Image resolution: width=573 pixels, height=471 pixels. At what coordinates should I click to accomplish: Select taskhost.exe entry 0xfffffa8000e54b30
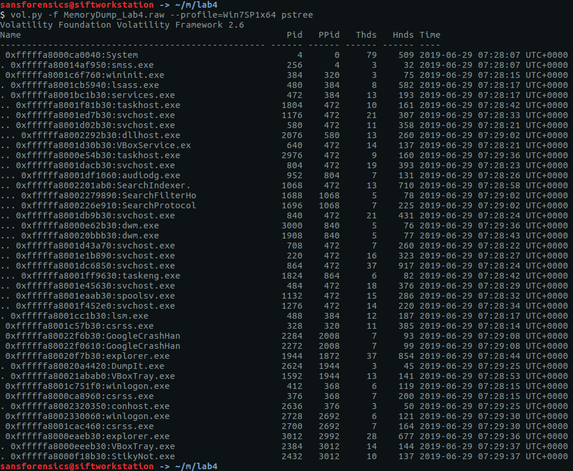coord(98,155)
